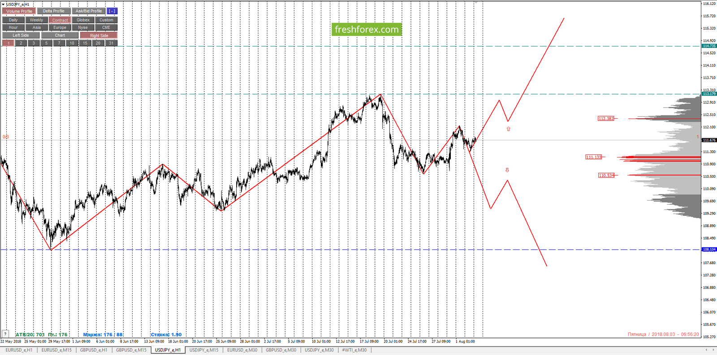This screenshot has height=355, width=717.
Task: Switch to the EURUSD_e,M15 chart tab
Action: pyautogui.click(x=56, y=350)
